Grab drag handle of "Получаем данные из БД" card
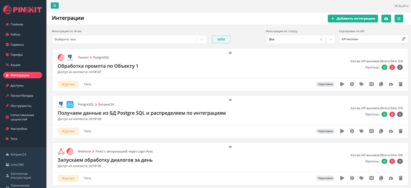Viewport: 411px width, 188px height. [230, 100]
